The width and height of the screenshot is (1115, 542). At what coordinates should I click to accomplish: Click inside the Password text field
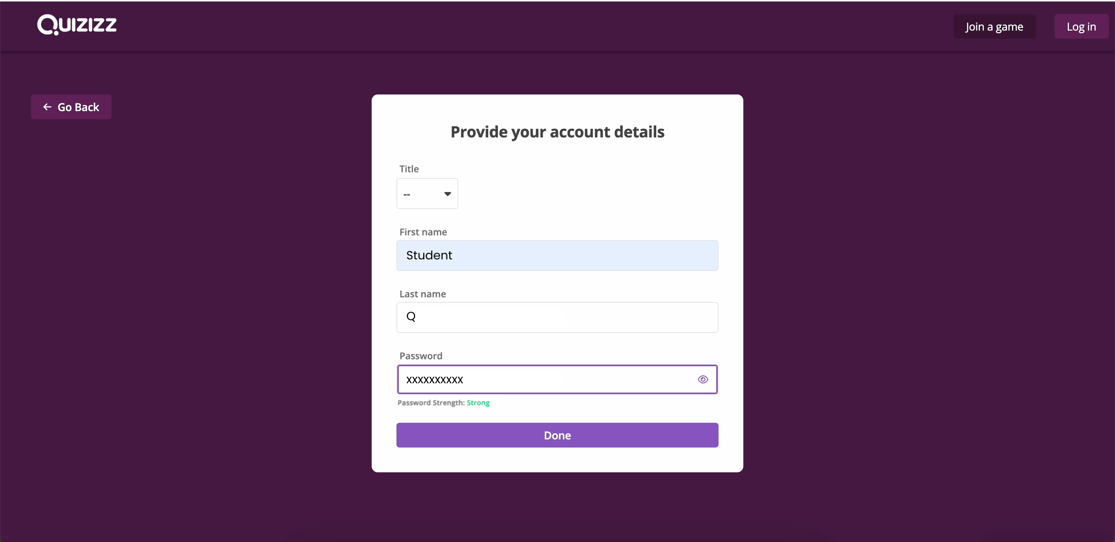coord(557,379)
